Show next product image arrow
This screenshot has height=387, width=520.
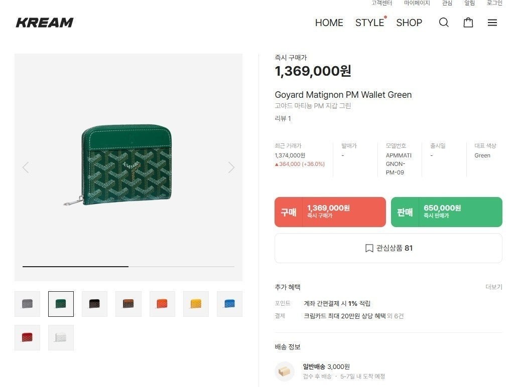231,167
